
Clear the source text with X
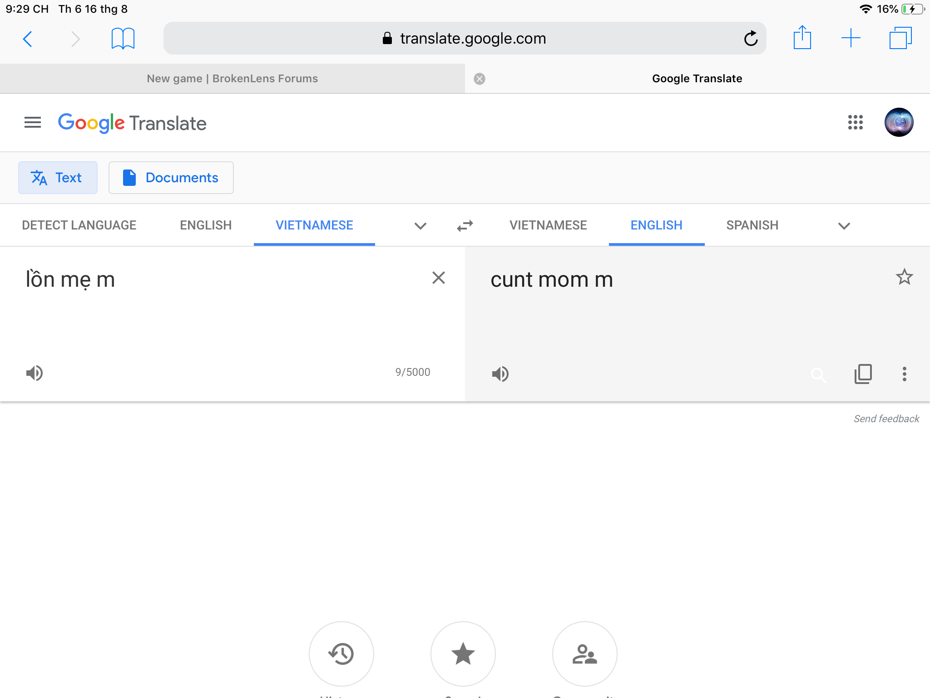(439, 278)
